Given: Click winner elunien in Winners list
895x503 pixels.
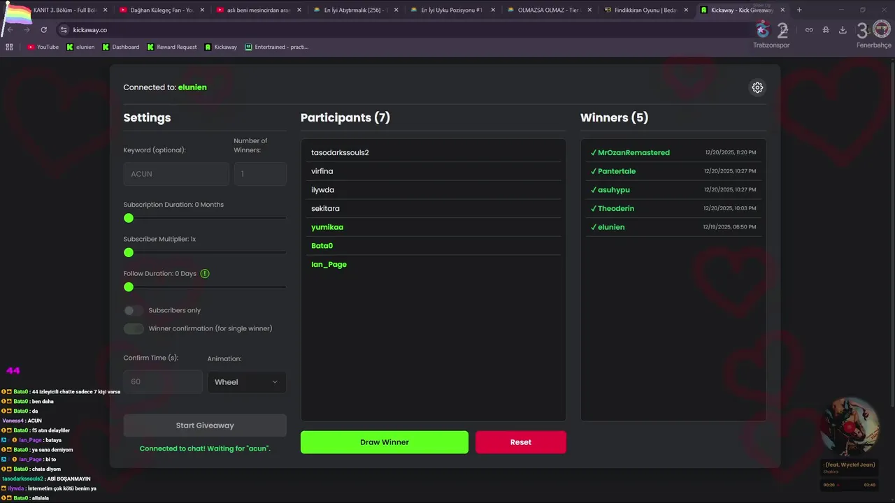Looking at the screenshot, I should pos(673,227).
